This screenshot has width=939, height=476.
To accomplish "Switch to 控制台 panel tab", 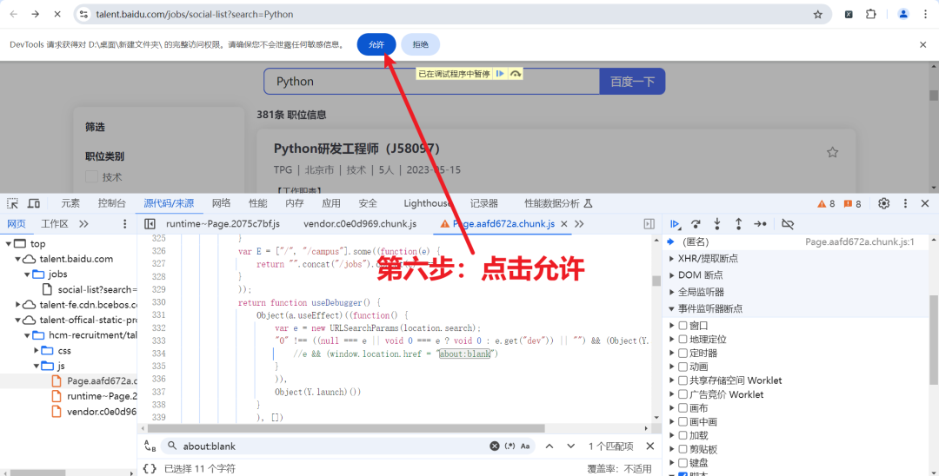I will 112,203.
